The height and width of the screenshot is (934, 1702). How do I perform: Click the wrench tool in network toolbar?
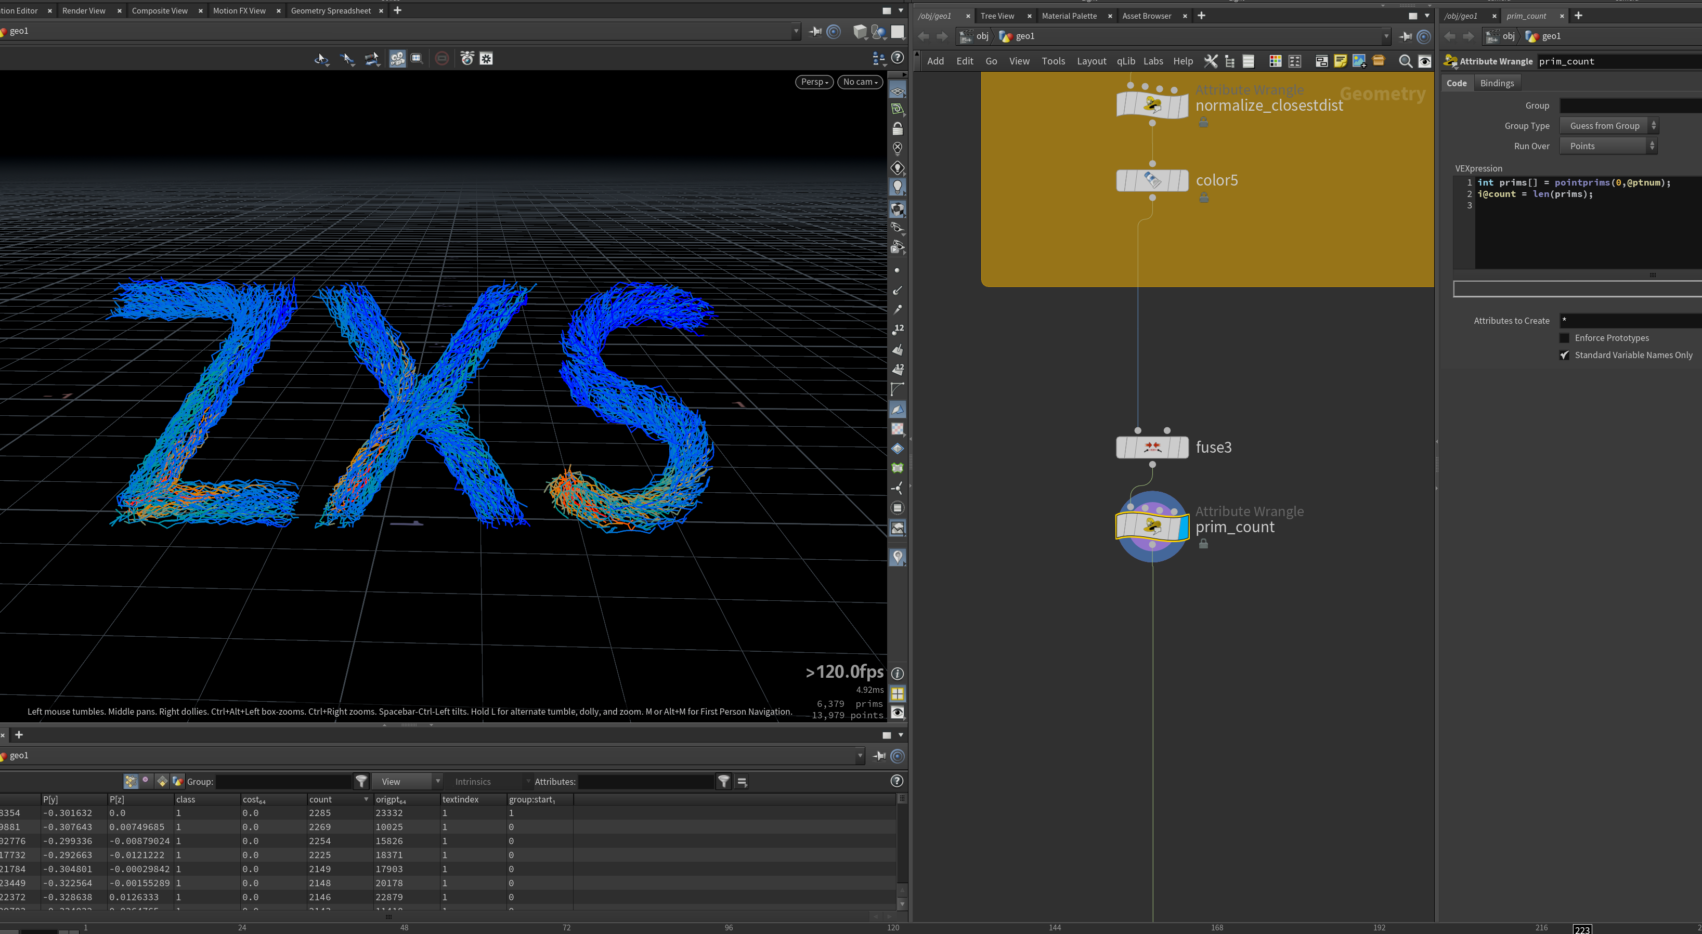point(1211,61)
